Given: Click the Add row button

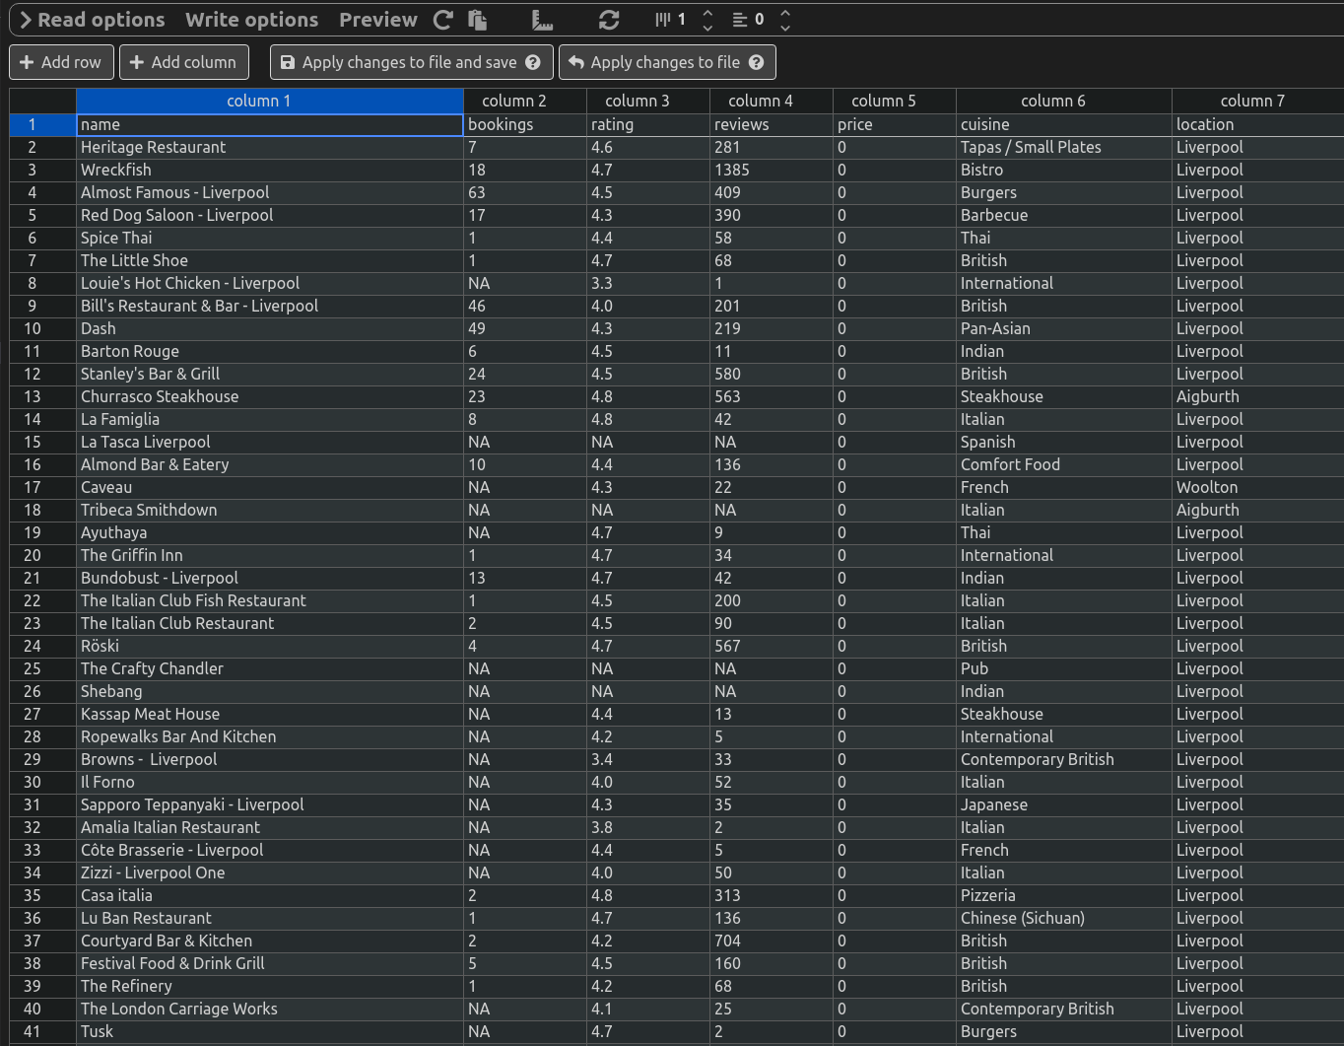Looking at the screenshot, I should [x=61, y=62].
